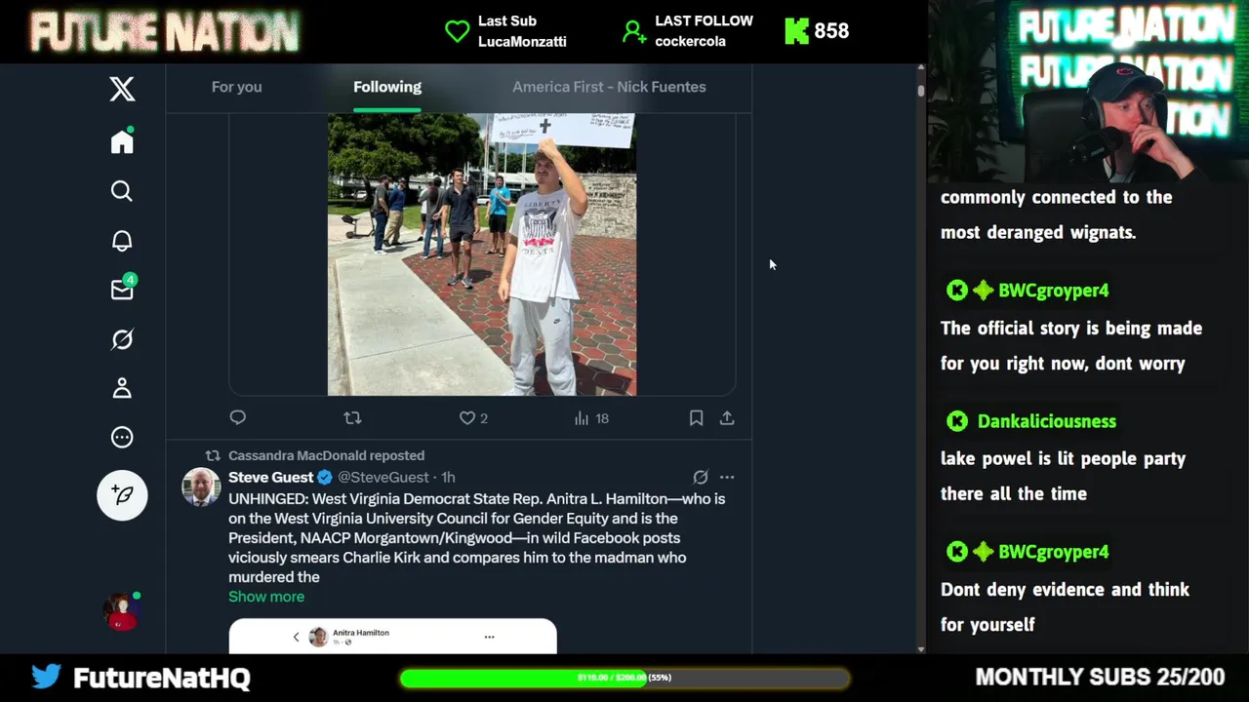Screen dimensions: 1249x702
Task: Click the X logo in sidebar
Action: pos(122,89)
